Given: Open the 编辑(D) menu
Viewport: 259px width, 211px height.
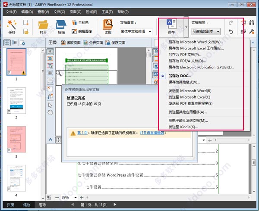Looking at the screenshot, I should tap(27, 12).
